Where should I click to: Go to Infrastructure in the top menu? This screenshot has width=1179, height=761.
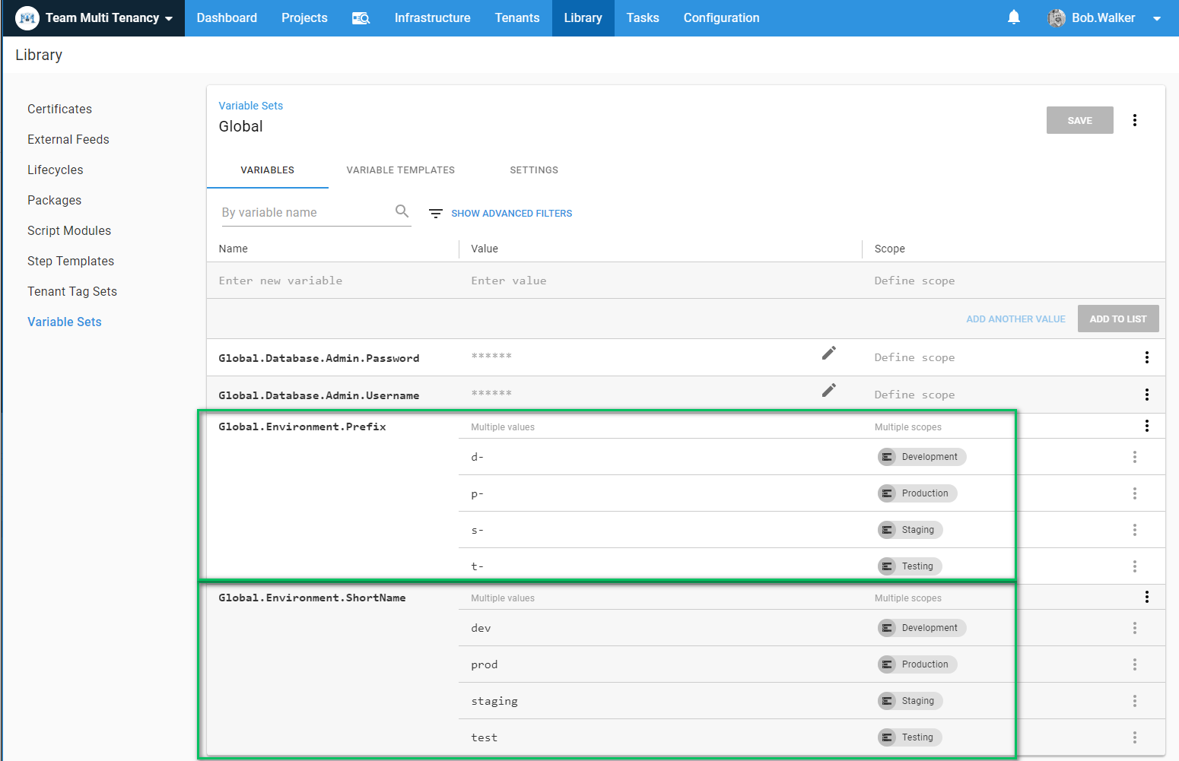pos(432,18)
